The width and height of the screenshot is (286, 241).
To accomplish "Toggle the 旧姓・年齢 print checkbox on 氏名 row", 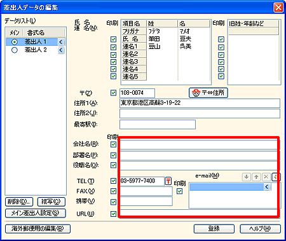I will (221, 39).
